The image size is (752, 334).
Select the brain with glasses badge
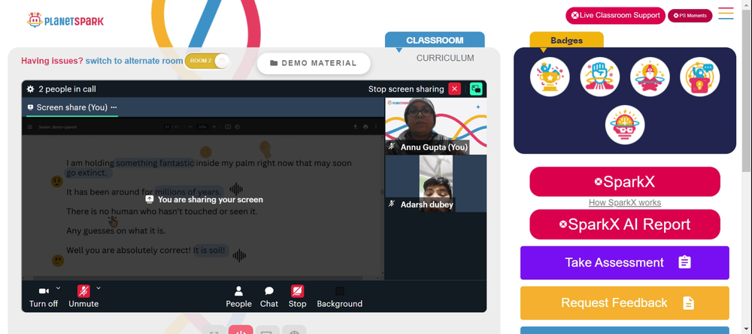tap(625, 125)
